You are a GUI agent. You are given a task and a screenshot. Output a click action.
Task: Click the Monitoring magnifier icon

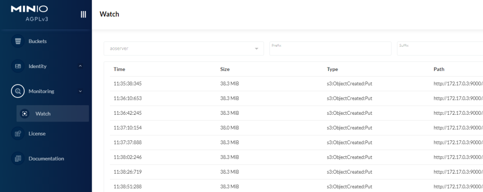[x=18, y=91]
